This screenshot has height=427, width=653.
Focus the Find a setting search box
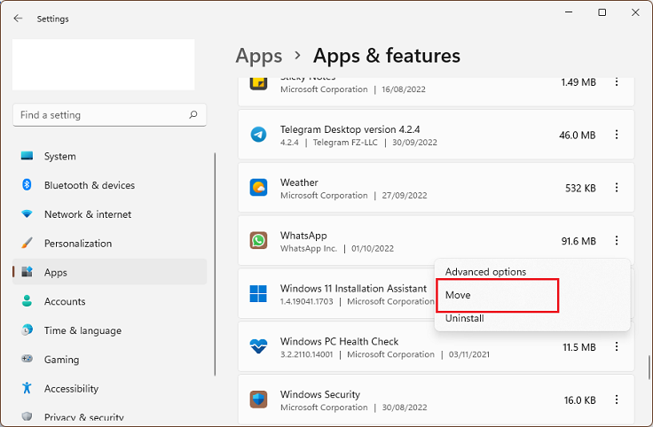[x=109, y=115]
